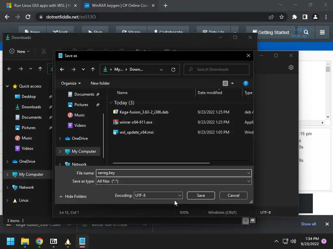333x249 pixels.
Task: Bookmark this page with star icon
Action: (282, 17)
